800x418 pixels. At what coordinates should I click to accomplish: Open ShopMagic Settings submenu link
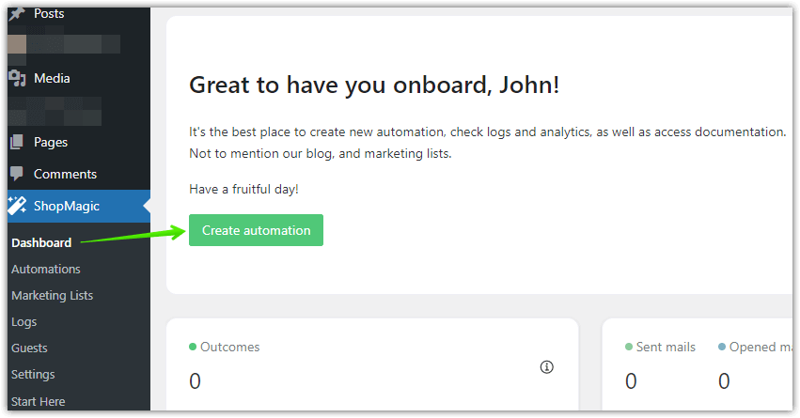click(x=33, y=375)
